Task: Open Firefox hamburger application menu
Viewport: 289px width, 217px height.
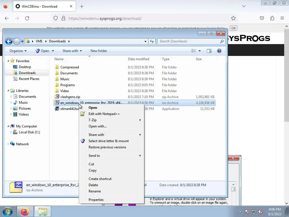Action: 282,18
